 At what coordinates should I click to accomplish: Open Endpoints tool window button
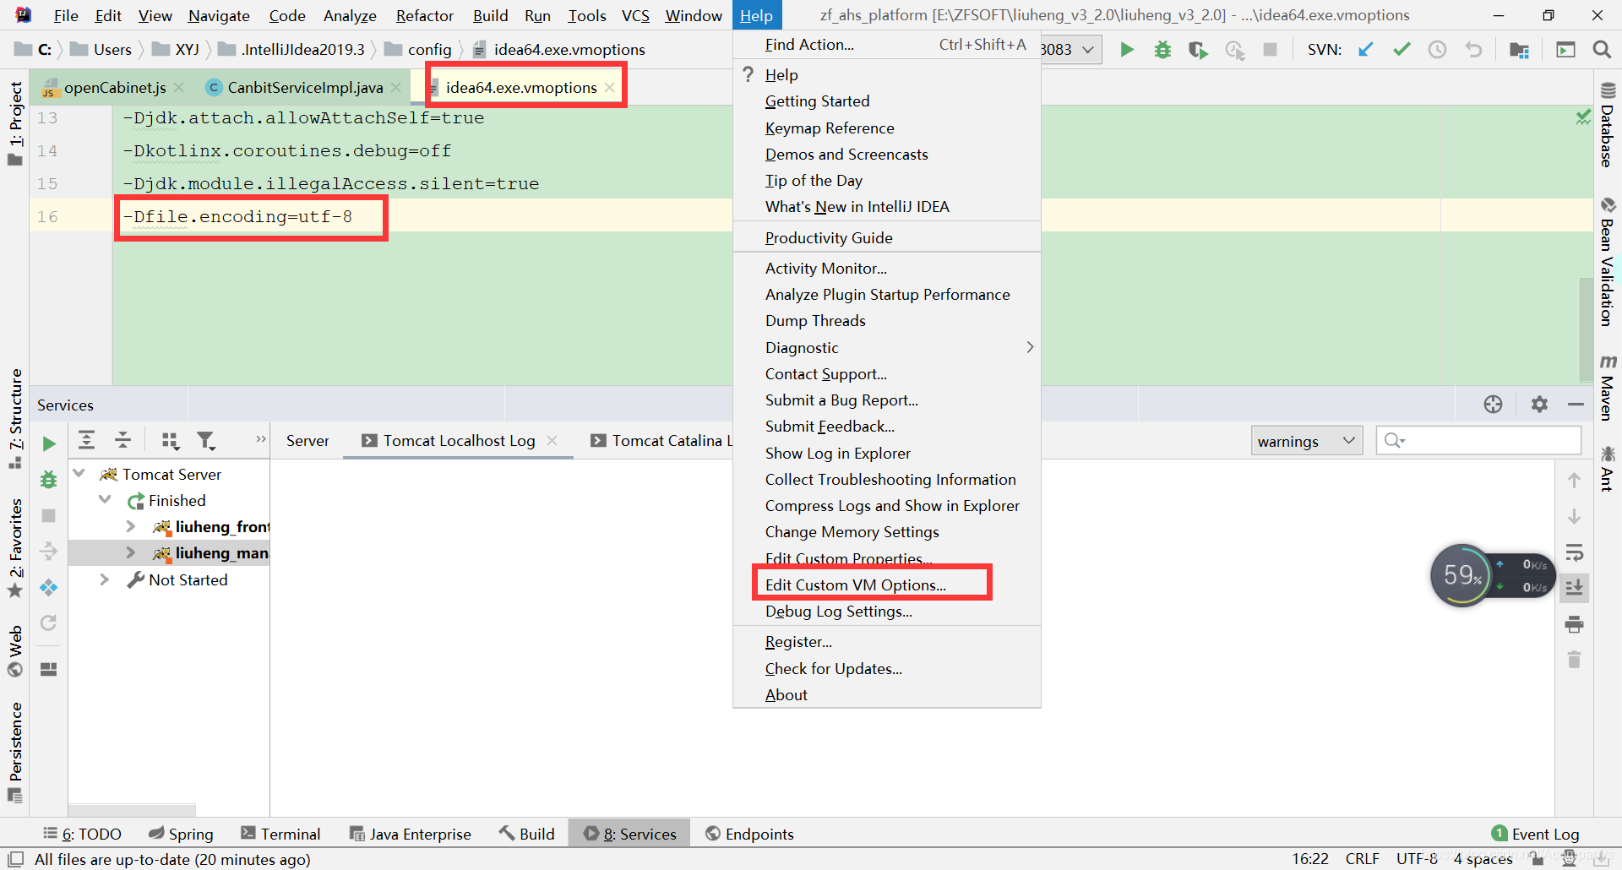(x=749, y=834)
